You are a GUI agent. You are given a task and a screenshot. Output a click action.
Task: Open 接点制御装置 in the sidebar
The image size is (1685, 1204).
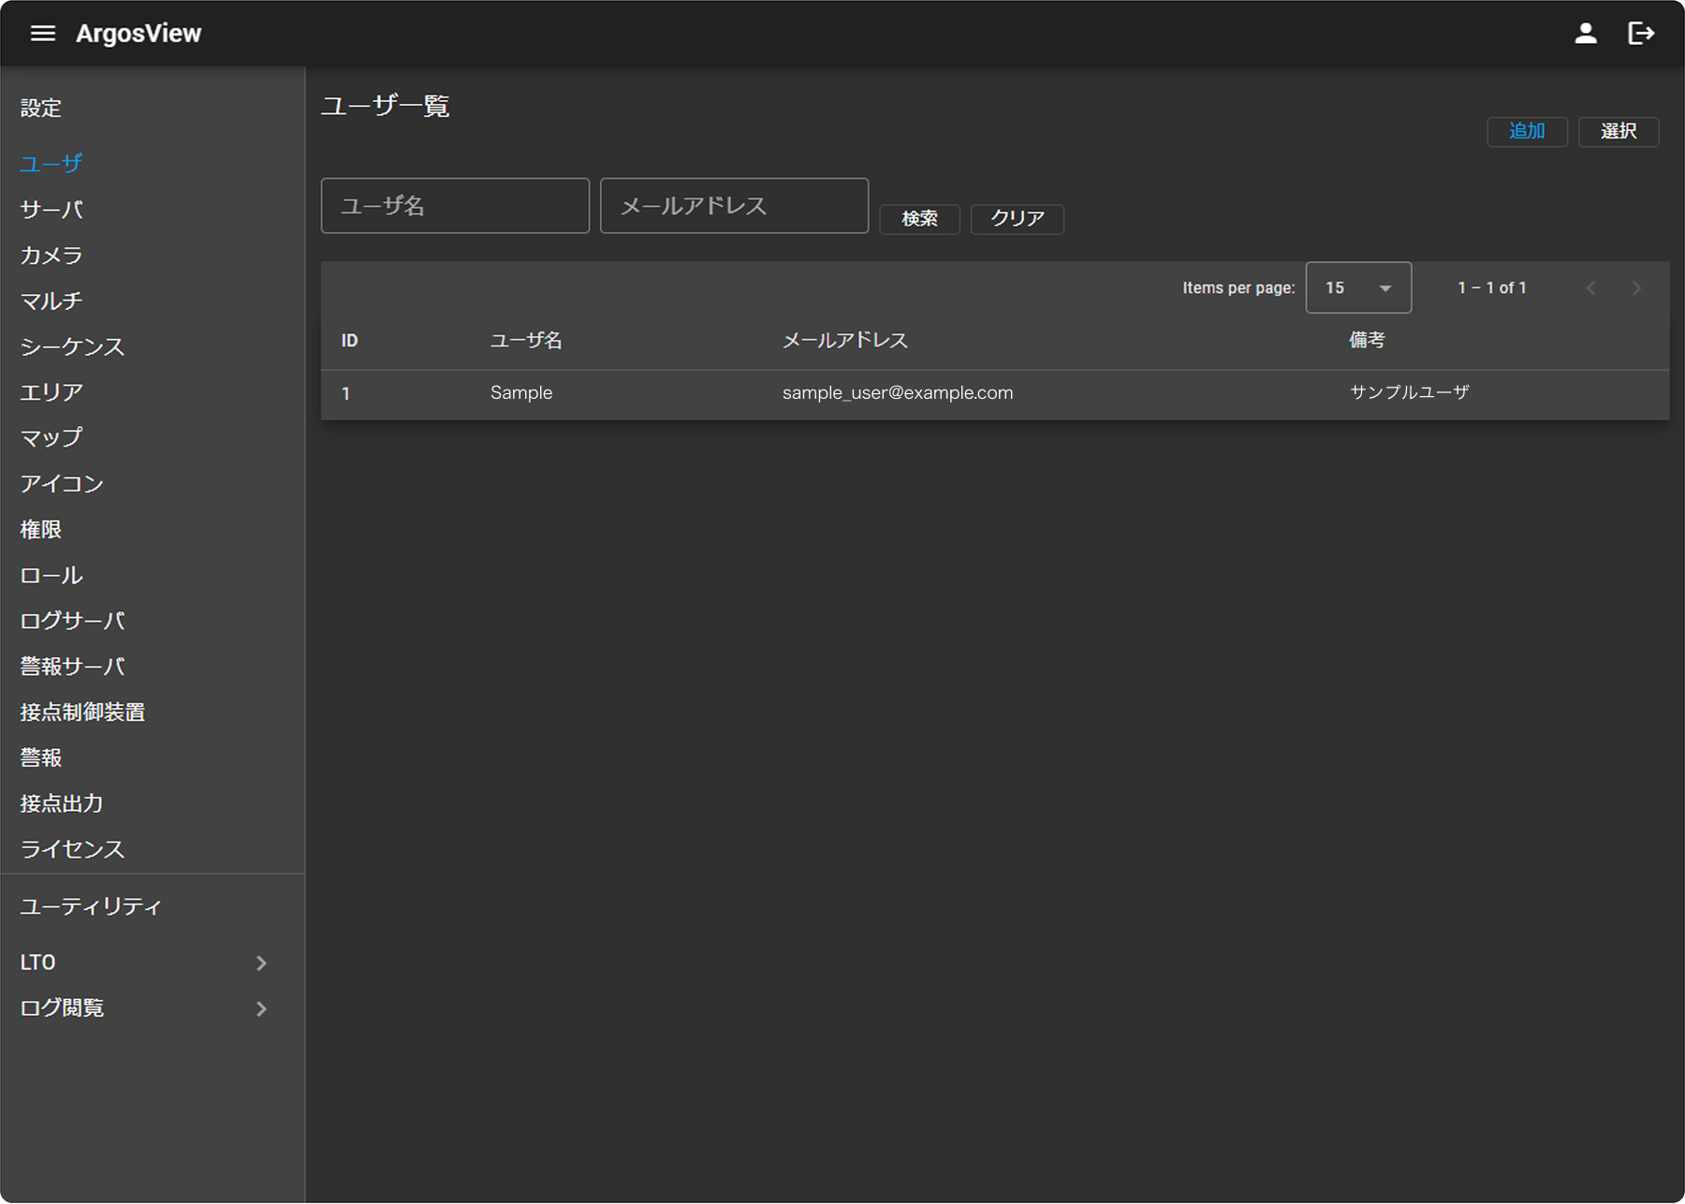tap(82, 712)
